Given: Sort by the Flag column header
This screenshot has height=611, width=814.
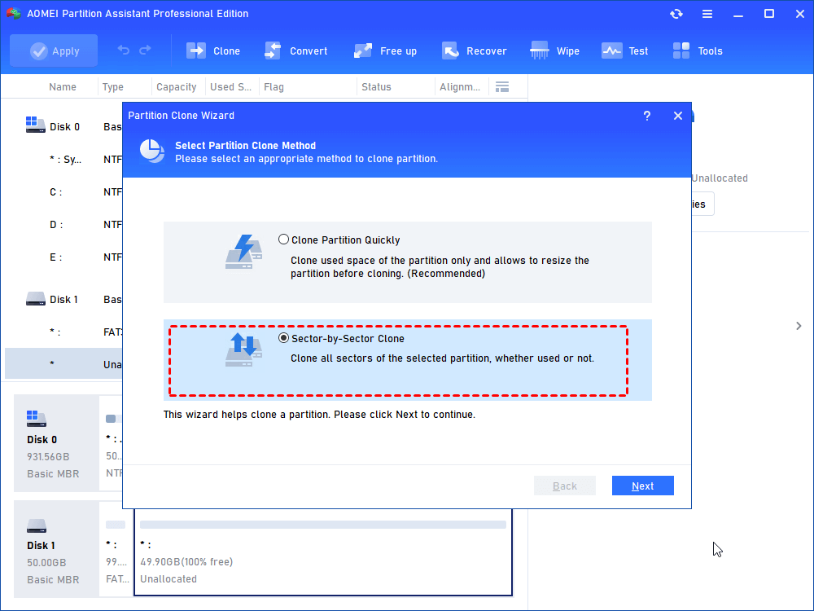Looking at the screenshot, I should [x=274, y=87].
